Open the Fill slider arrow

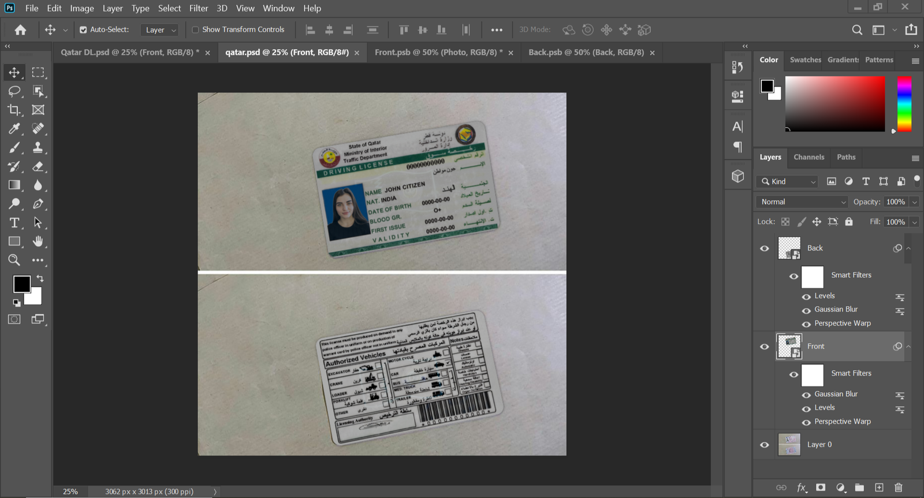[x=915, y=222]
